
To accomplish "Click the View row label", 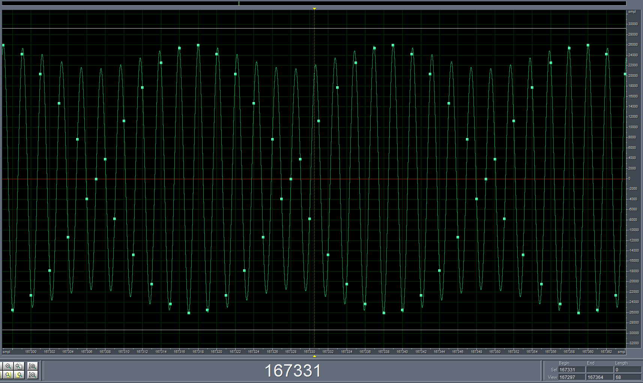I will click(553, 377).
